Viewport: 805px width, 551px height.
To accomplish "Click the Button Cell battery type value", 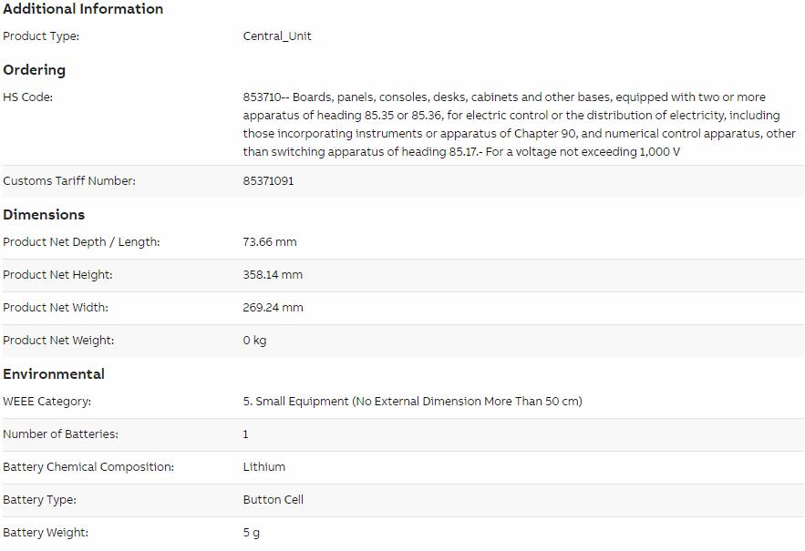I will (x=273, y=500).
